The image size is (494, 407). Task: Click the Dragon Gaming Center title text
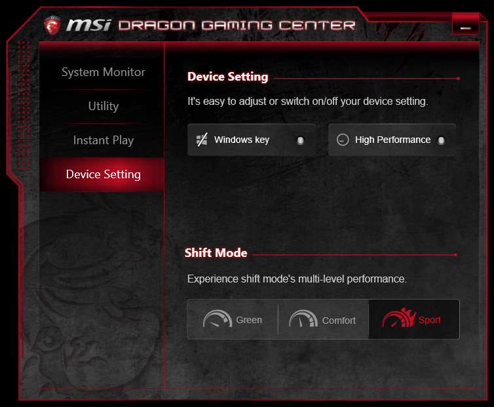pos(237,26)
